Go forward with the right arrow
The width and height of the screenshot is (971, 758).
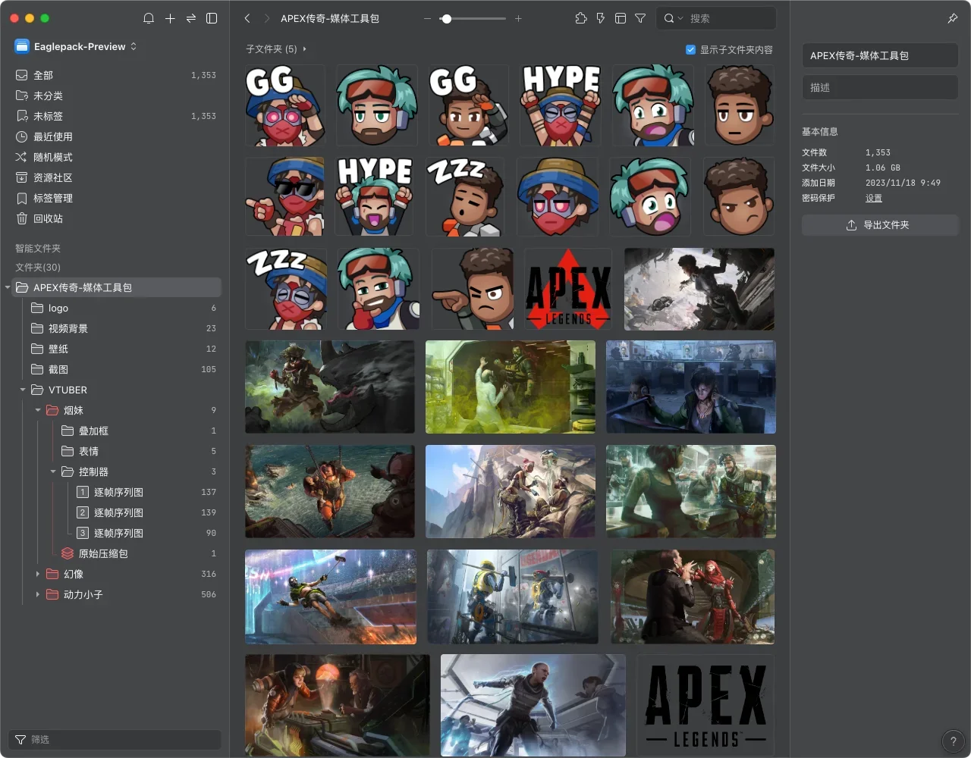point(267,18)
